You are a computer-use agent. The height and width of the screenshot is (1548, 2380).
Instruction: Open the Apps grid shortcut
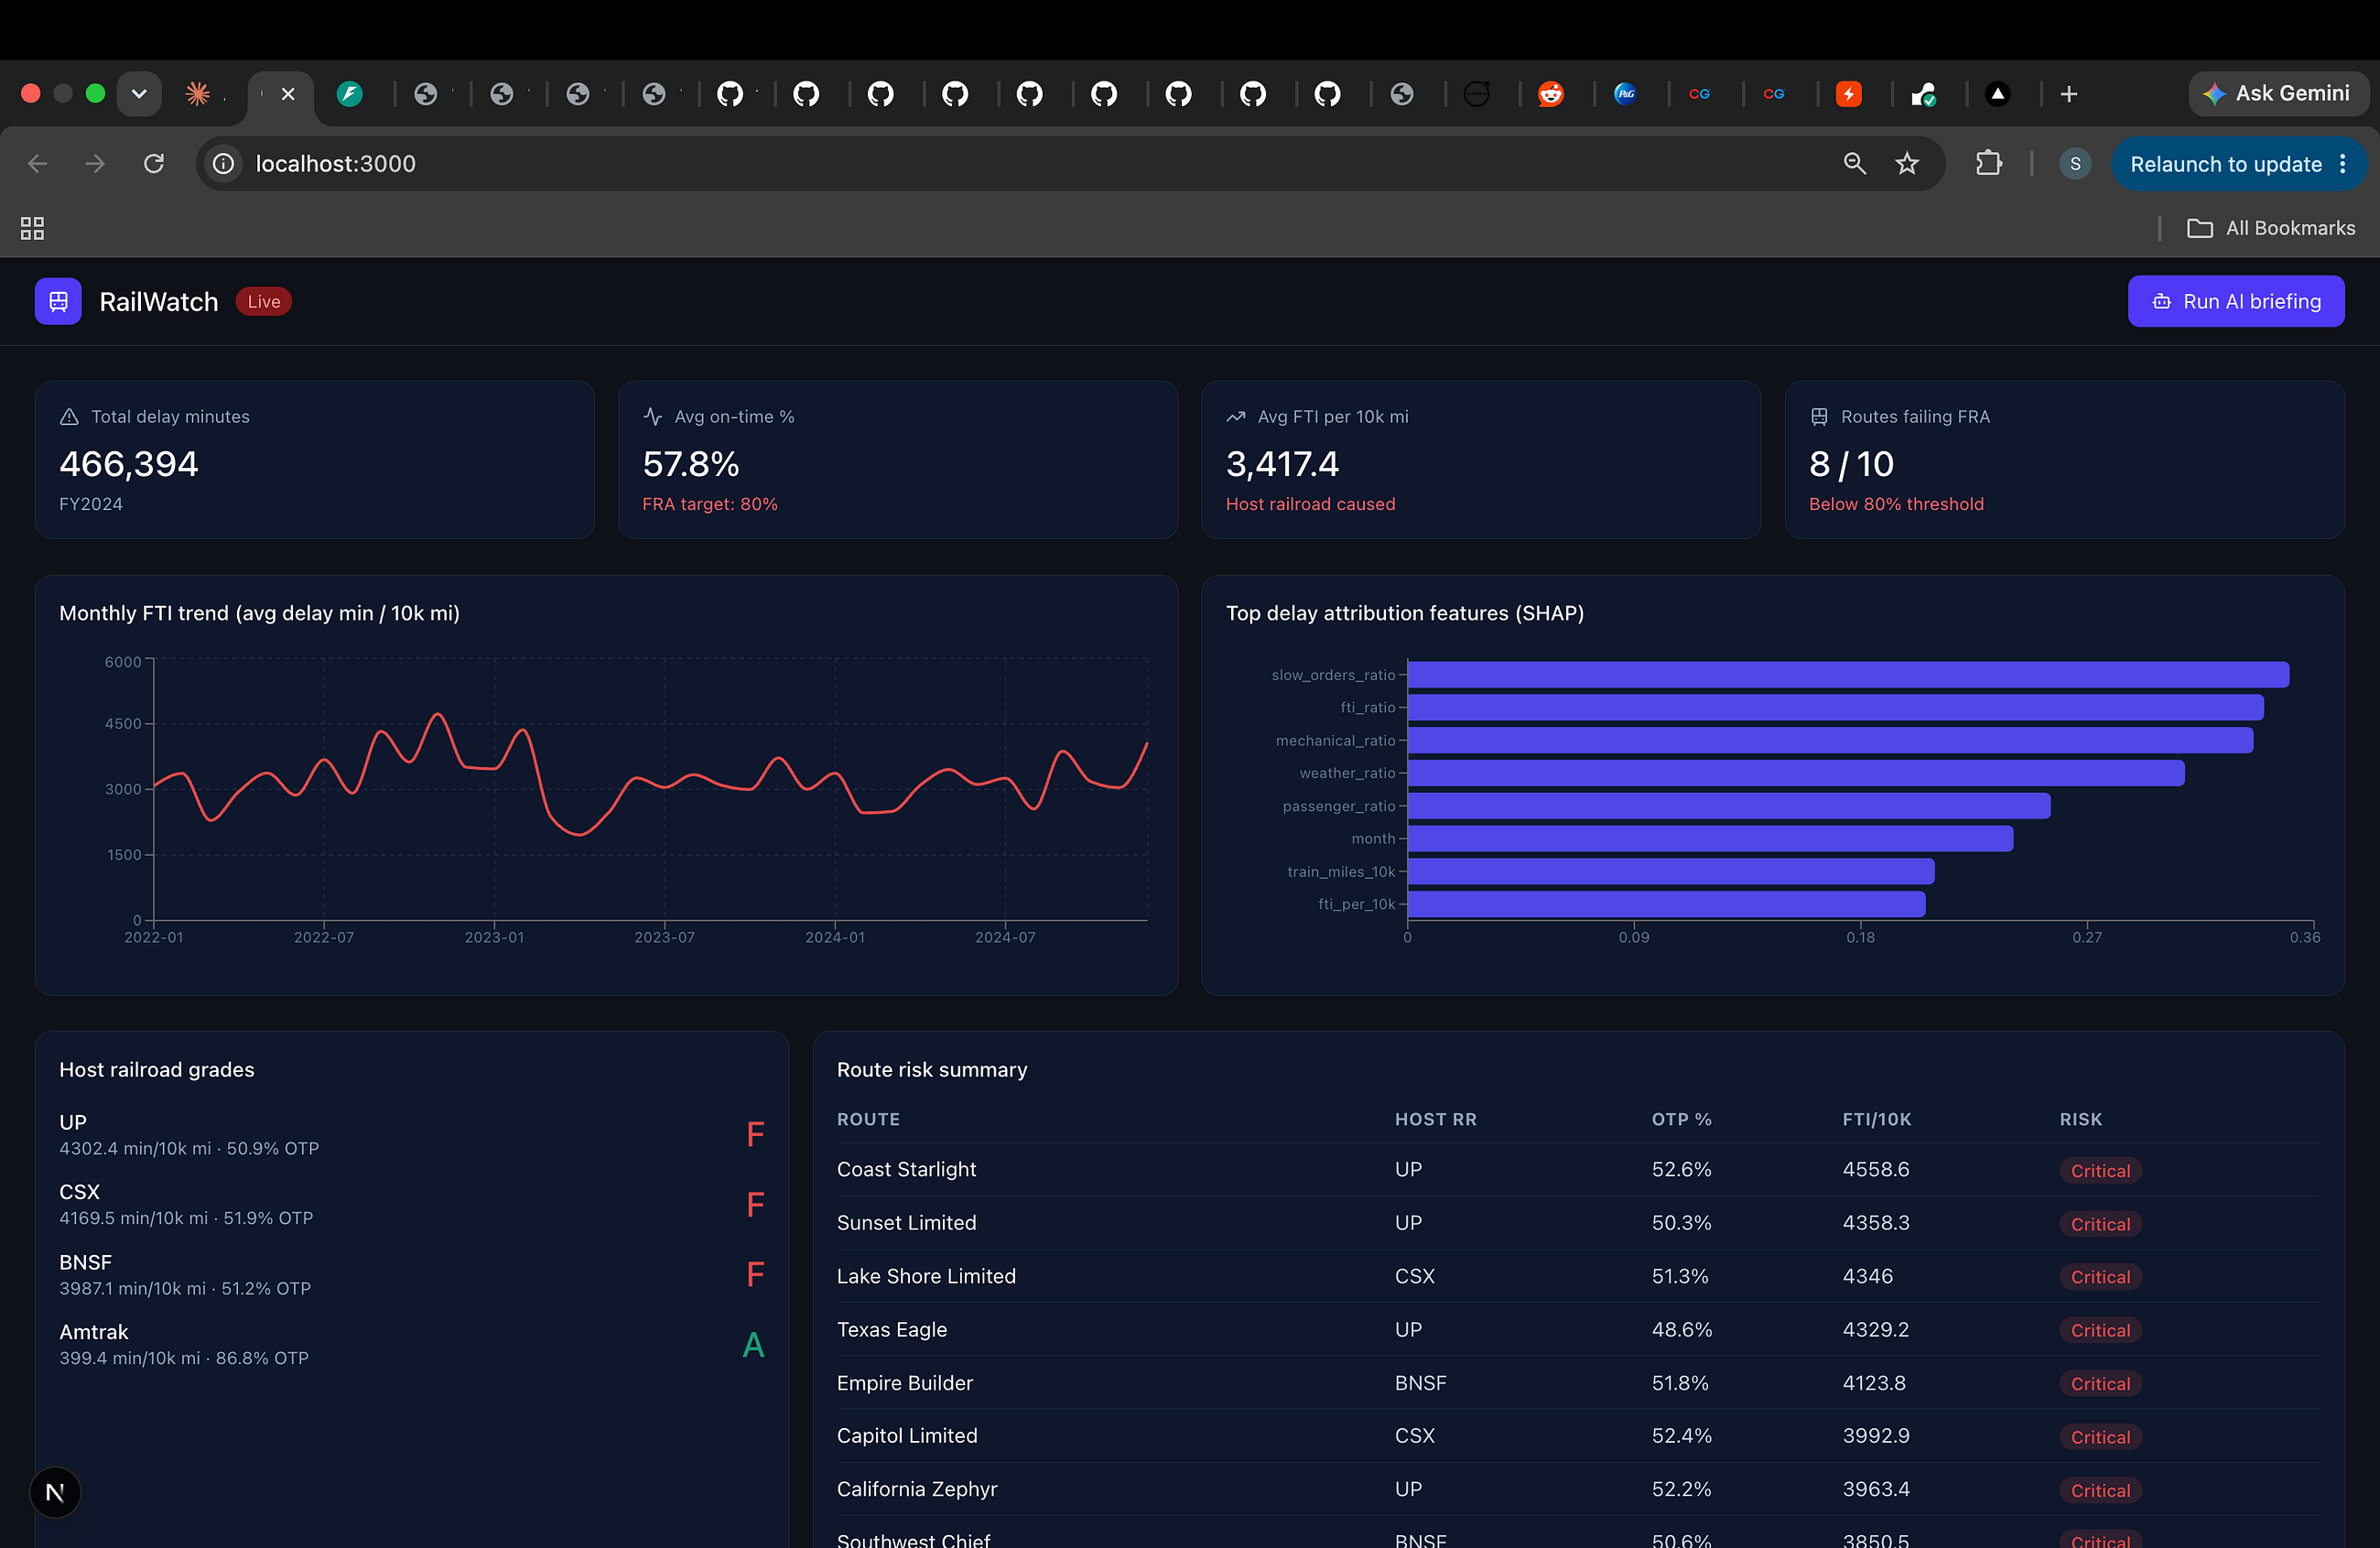(x=32, y=228)
